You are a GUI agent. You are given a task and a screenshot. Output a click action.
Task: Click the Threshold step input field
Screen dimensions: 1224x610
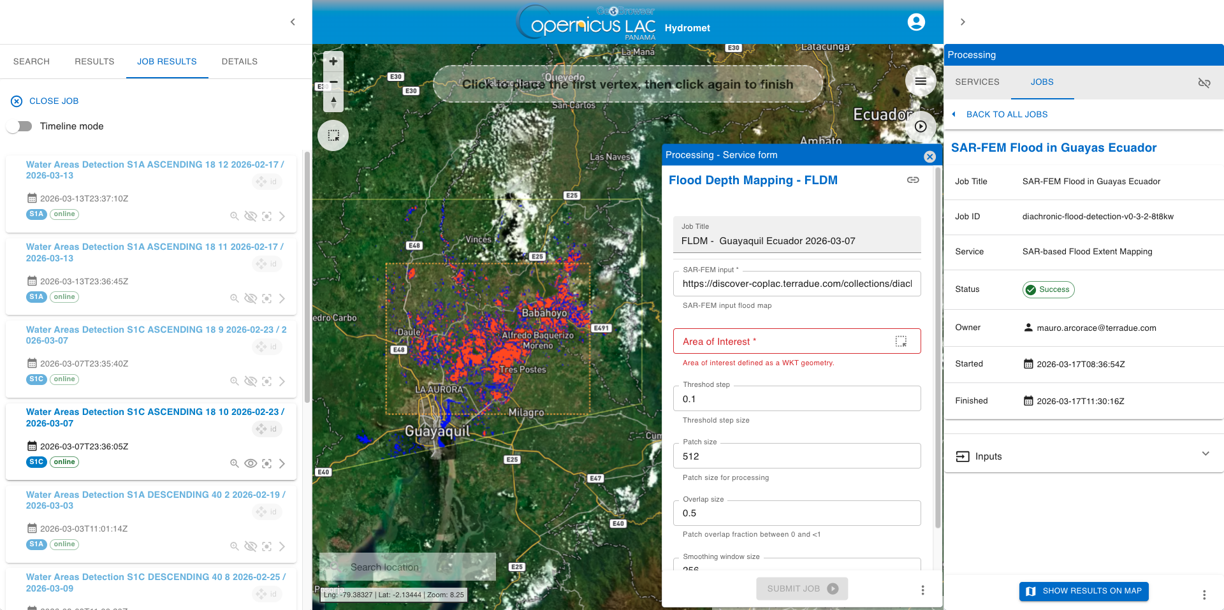(x=796, y=399)
